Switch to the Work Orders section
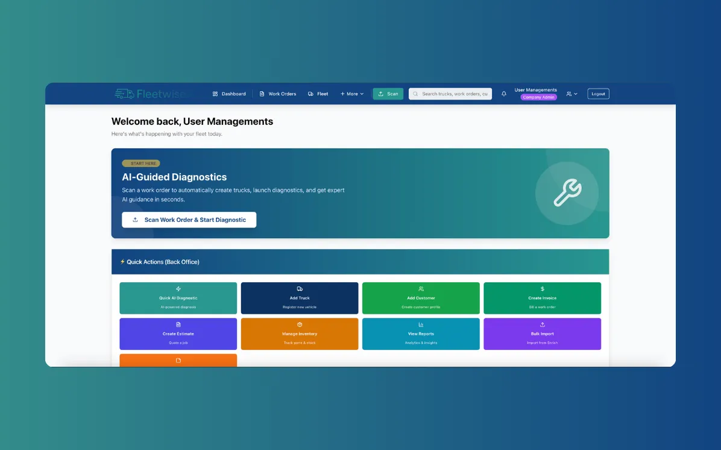This screenshot has width=721, height=450. point(277,93)
